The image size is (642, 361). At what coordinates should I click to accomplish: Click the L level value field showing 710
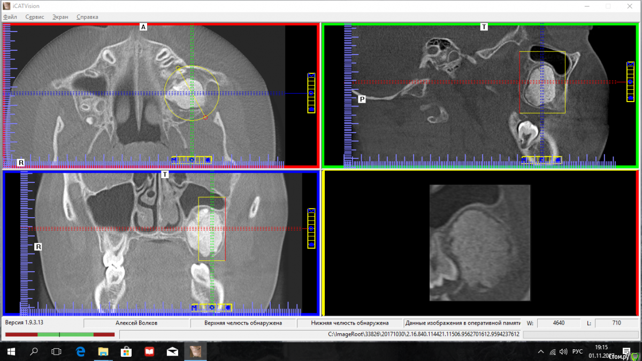click(615, 323)
